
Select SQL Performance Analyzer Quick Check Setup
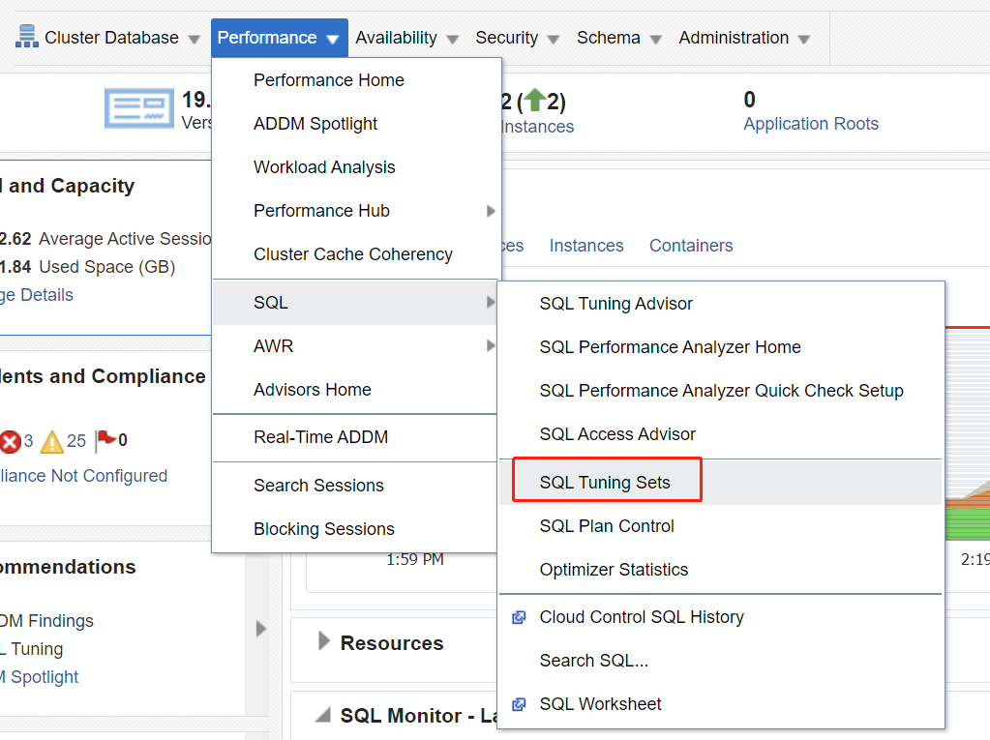720,391
